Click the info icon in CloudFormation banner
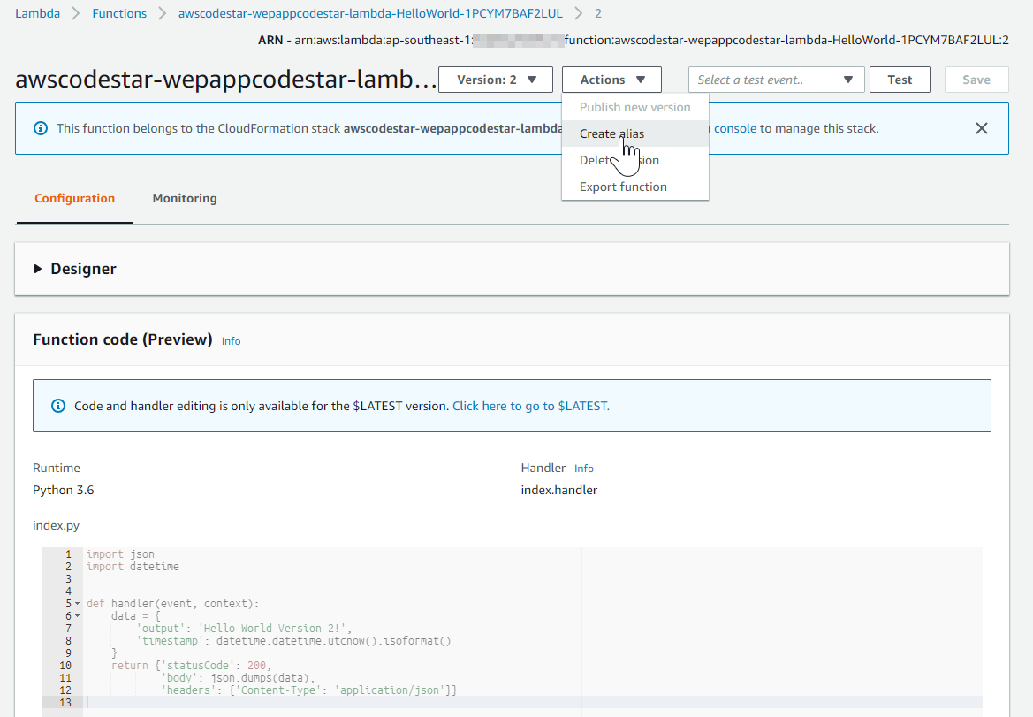The width and height of the screenshot is (1033, 717). click(x=40, y=128)
